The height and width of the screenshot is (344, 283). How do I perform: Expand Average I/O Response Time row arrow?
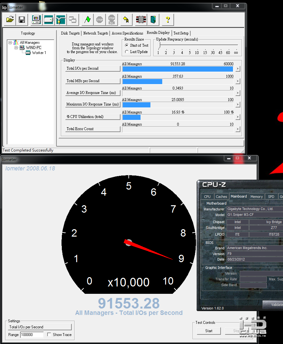click(x=237, y=93)
